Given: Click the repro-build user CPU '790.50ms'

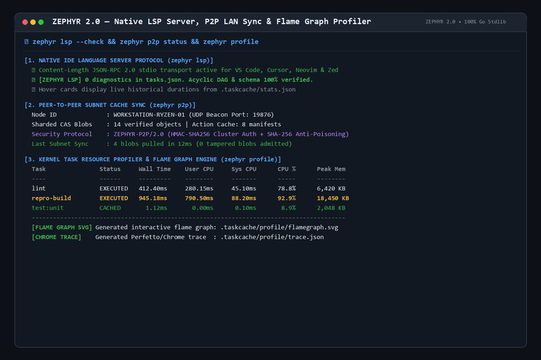Looking at the screenshot, I should pyautogui.click(x=199, y=198).
